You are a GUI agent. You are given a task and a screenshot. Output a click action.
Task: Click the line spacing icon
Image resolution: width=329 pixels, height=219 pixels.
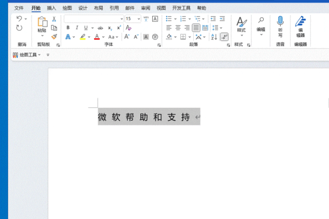click(215, 28)
